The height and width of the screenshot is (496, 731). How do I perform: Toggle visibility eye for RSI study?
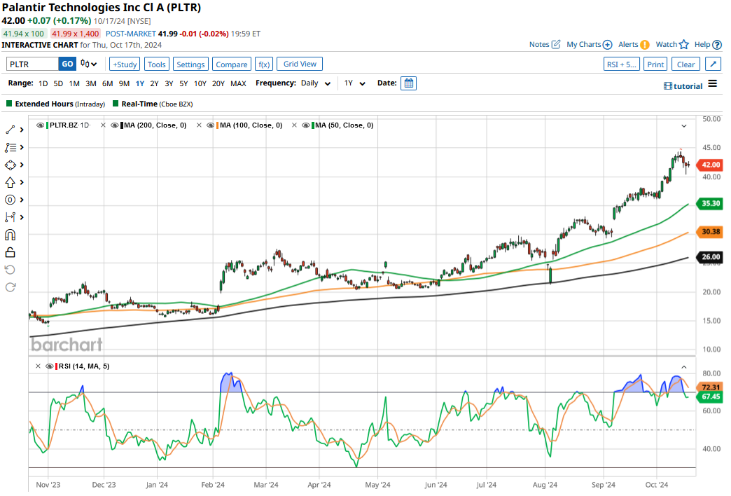(50, 366)
